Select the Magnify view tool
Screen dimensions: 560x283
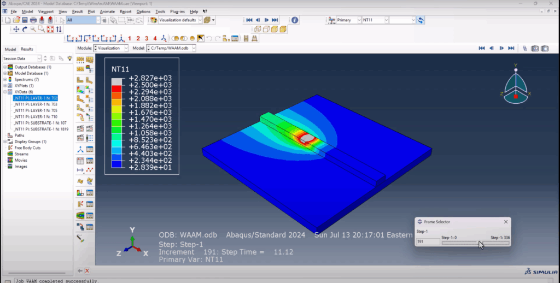[33, 30]
